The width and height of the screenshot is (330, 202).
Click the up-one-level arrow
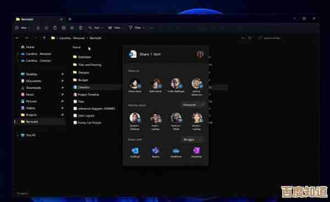click(x=44, y=38)
